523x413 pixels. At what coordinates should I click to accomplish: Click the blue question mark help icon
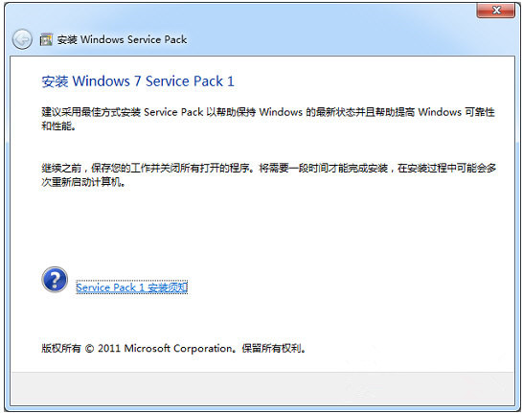click(x=55, y=280)
